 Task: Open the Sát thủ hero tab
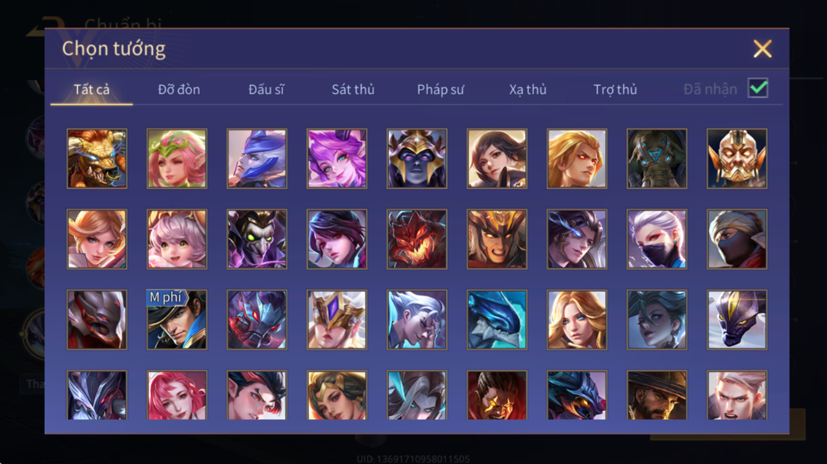click(x=353, y=90)
